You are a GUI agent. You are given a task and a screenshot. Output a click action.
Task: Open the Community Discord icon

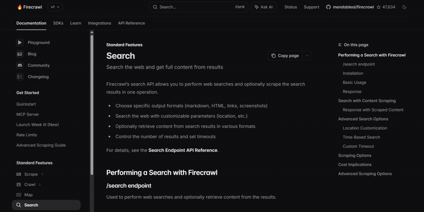pyautogui.click(x=20, y=65)
